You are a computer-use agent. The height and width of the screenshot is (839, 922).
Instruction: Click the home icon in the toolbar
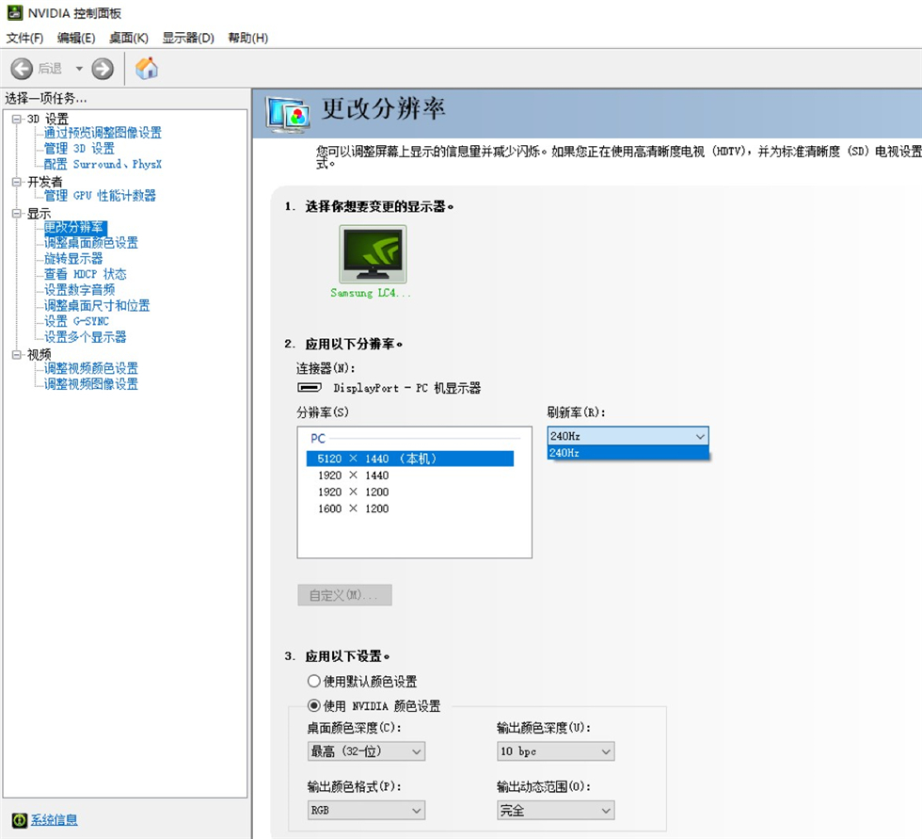[147, 68]
